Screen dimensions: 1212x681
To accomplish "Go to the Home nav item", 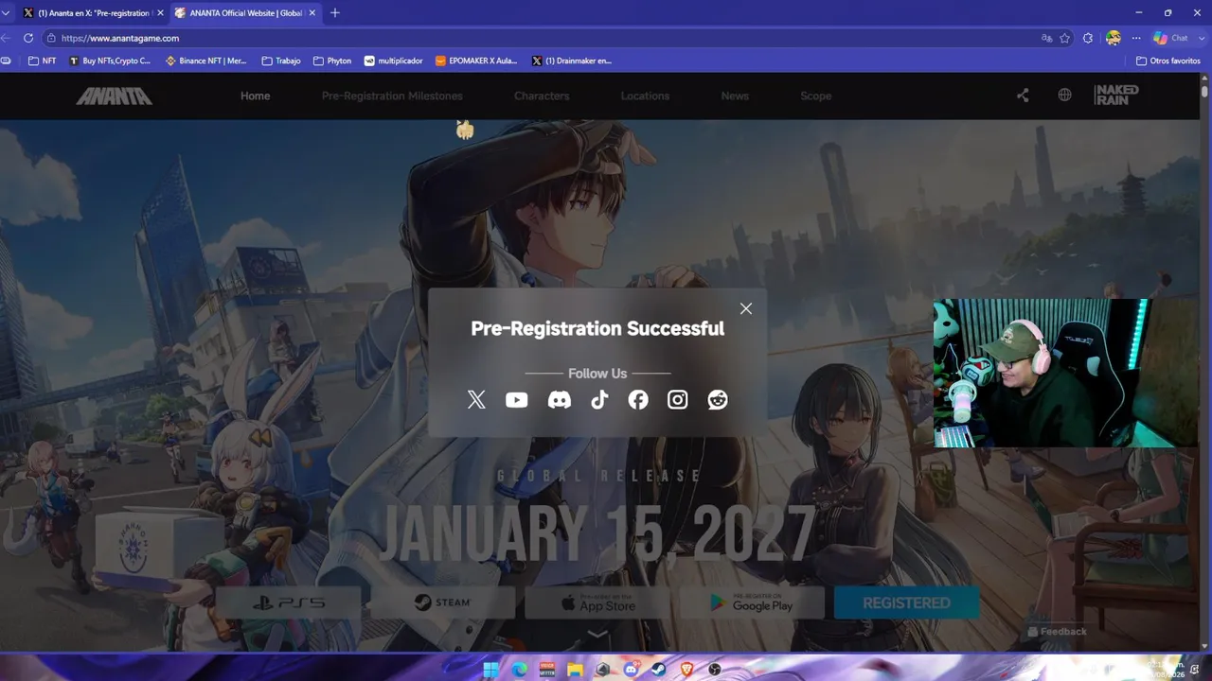I will (255, 96).
